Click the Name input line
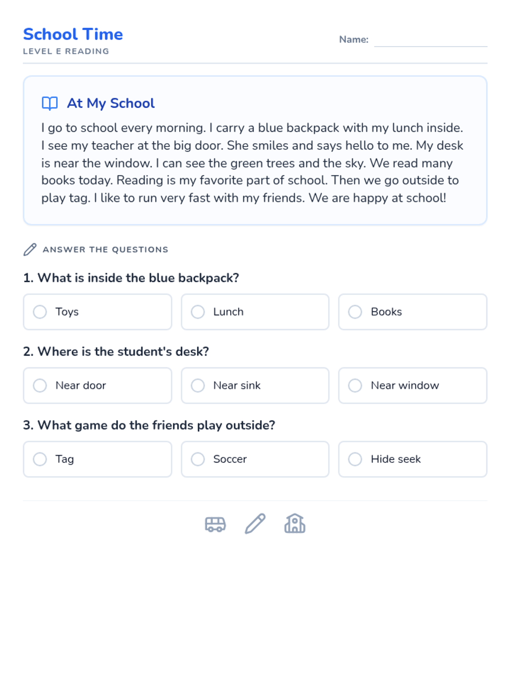This screenshot has width=510, height=680. point(430,40)
